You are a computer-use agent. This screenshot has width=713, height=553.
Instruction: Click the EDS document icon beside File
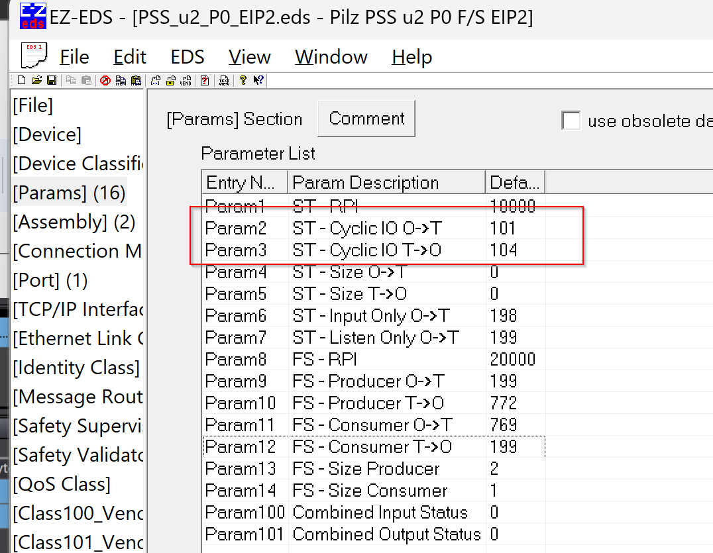[34, 56]
